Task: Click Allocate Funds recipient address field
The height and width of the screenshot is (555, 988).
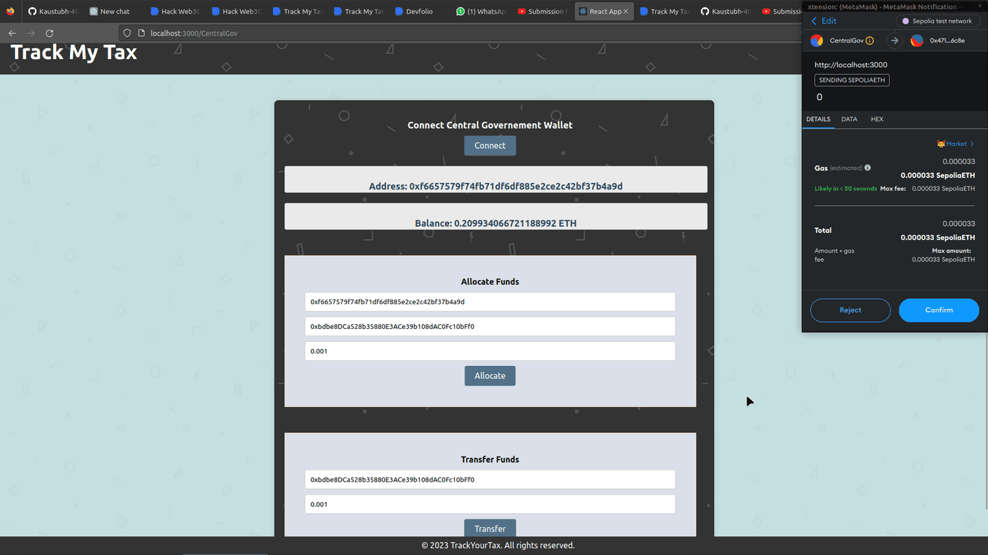Action: 490,326
